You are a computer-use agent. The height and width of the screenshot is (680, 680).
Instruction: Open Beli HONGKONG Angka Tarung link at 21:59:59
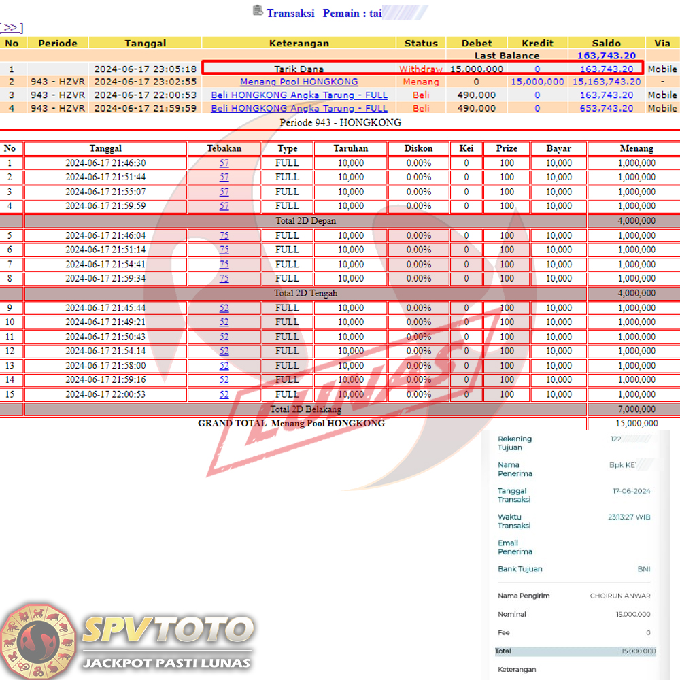299,108
